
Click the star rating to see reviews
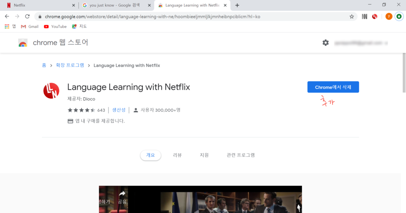[81, 110]
